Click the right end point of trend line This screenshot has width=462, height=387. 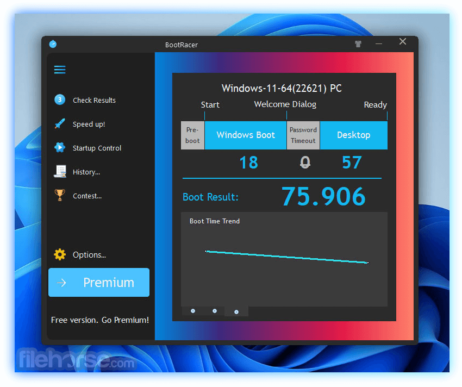tap(368, 263)
